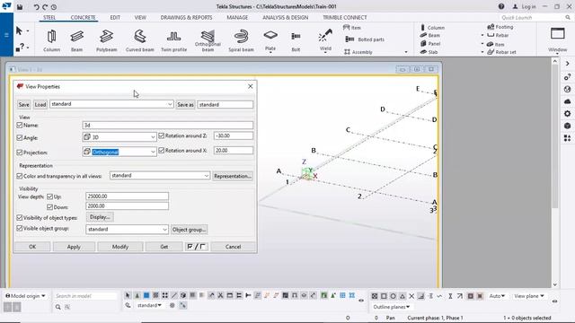Select concrete Panel tool
The image size is (575, 323).
(430, 44)
